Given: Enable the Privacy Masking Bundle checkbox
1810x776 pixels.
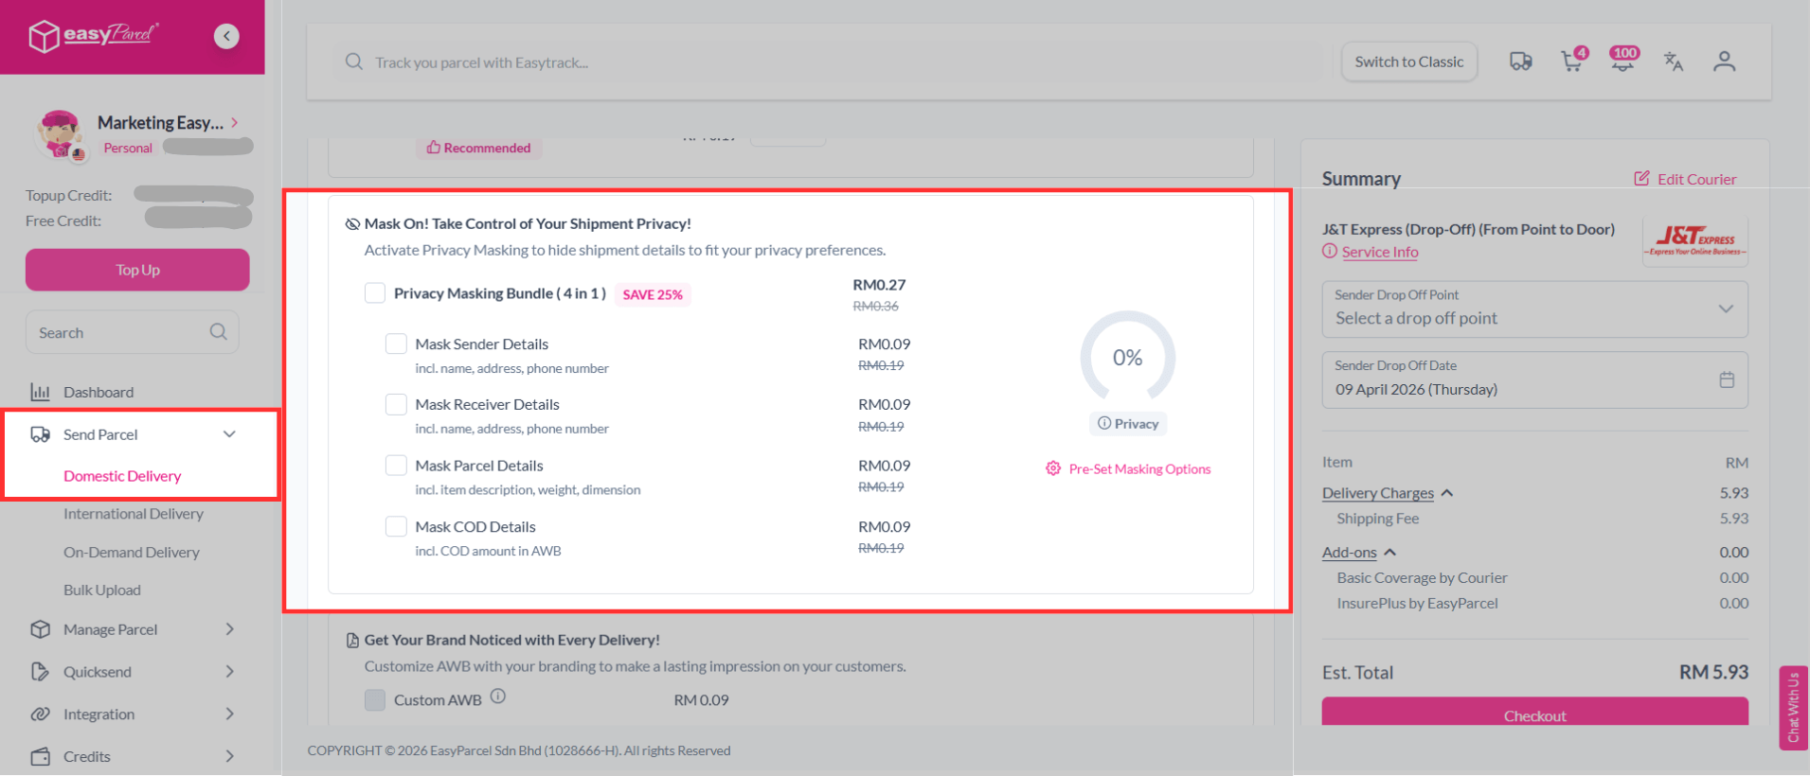Looking at the screenshot, I should coord(375,293).
